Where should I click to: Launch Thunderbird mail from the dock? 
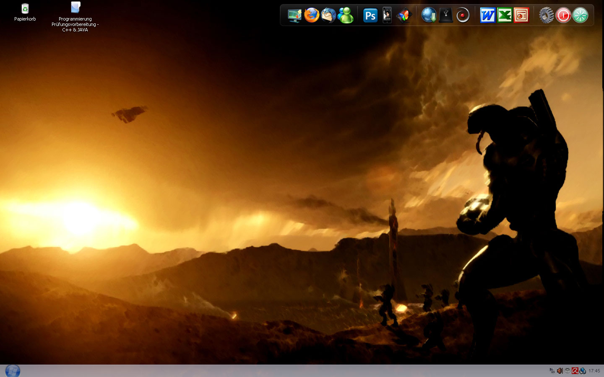328,15
